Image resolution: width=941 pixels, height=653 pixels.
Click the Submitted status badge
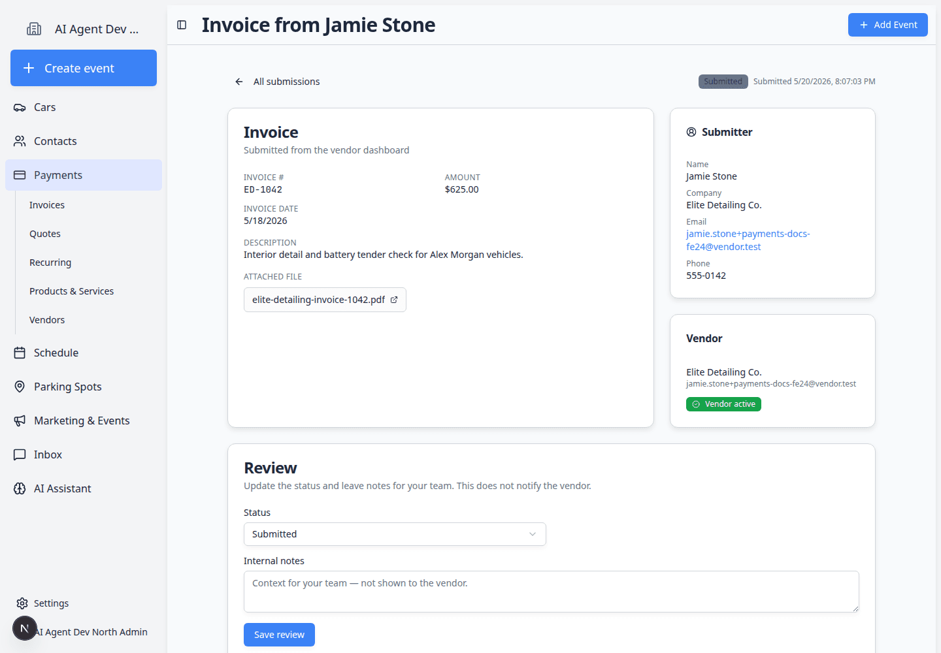pos(723,82)
